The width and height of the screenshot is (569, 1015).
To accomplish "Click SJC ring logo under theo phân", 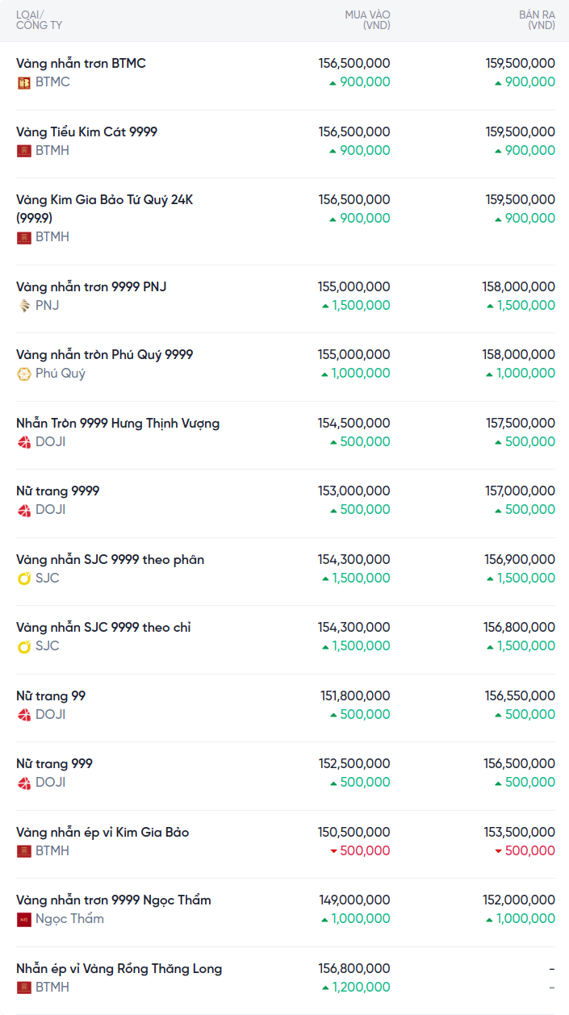I will point(24,579).
